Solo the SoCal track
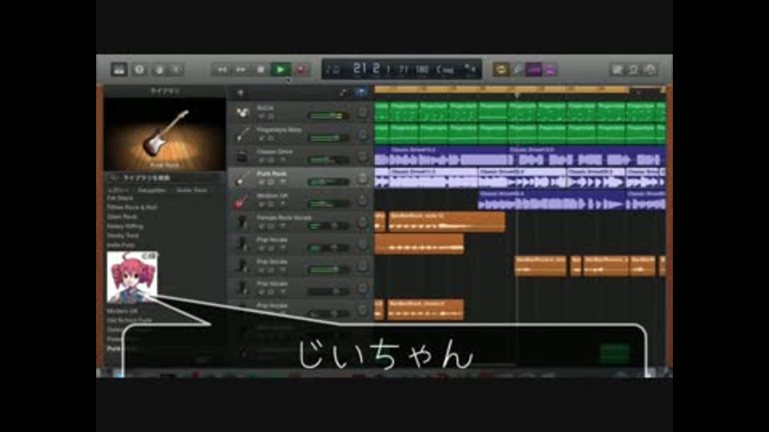 271,116
